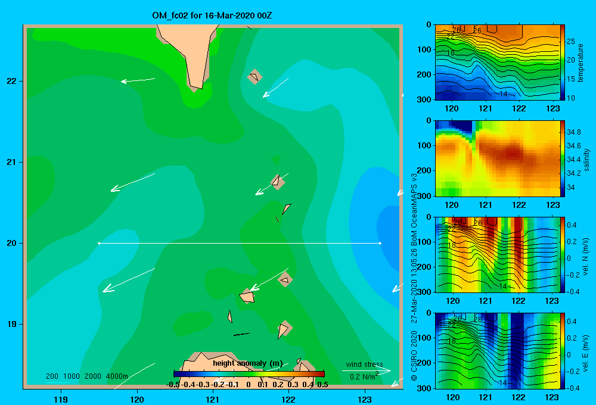Click the wind stress reference arrow

pyautogui.click(x=366, y=370)
